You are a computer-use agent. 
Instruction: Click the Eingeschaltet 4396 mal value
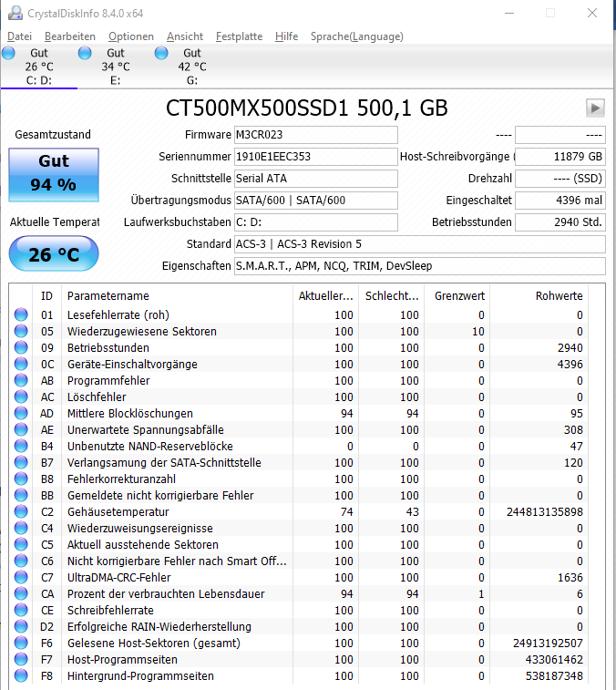(x=560, y=201)
